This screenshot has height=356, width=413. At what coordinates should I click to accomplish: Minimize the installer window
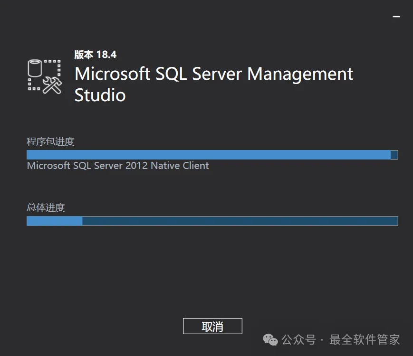click(396, 17)
